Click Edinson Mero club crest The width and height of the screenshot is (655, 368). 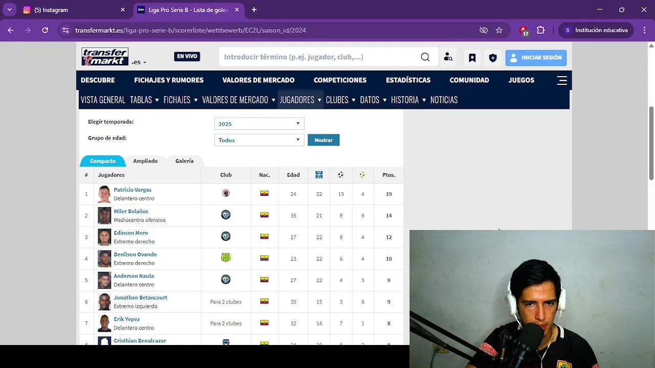tap(226, 236)
